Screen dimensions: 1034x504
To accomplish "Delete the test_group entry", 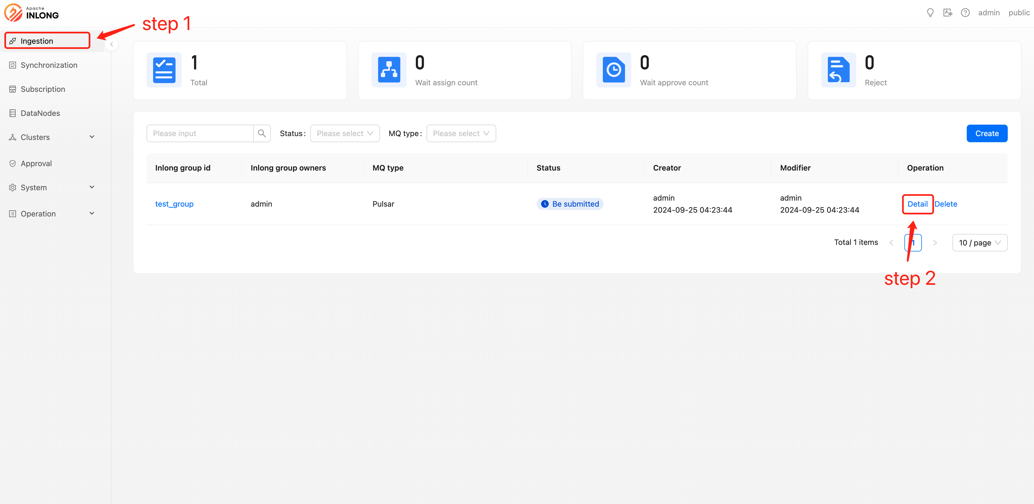I will tap(946, 204).
